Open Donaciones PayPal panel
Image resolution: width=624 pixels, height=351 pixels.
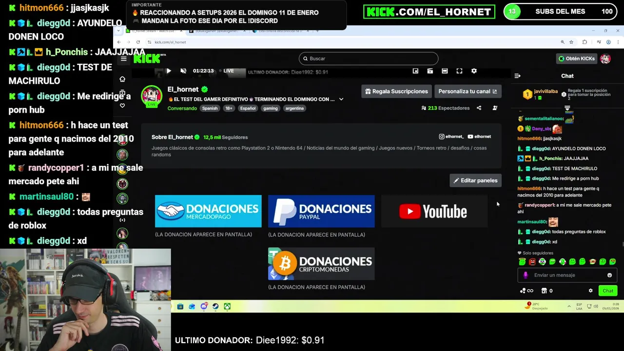(321, 211)
